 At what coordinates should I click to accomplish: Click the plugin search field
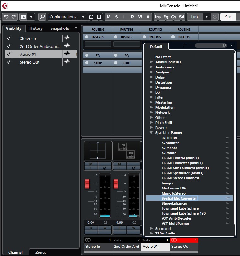[x=211, y=45]
